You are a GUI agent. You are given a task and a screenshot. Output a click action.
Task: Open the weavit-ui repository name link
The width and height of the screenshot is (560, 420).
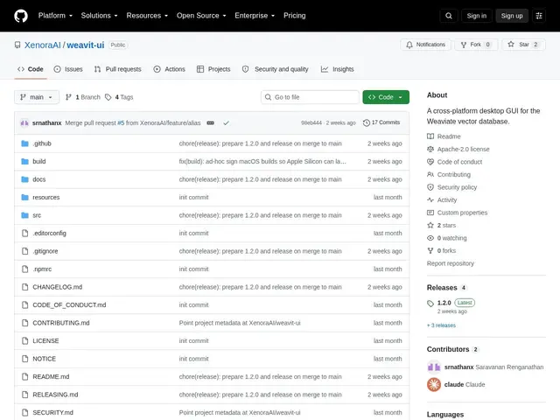[x=86, y=45]
